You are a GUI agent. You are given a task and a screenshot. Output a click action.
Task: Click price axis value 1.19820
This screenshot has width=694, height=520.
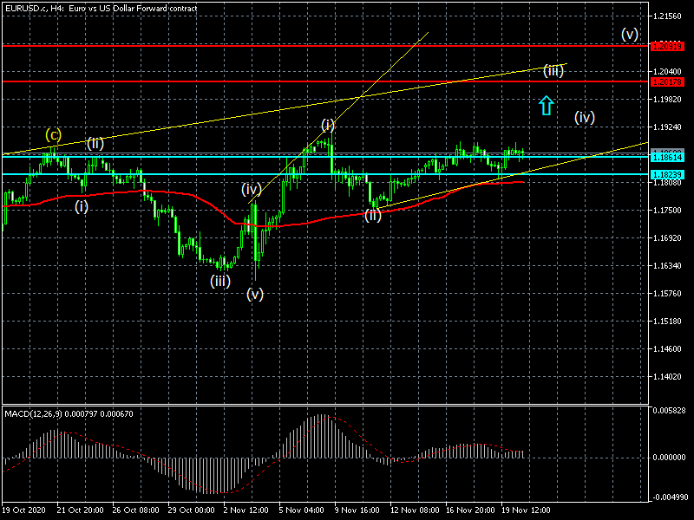click(x=667, y=100)
